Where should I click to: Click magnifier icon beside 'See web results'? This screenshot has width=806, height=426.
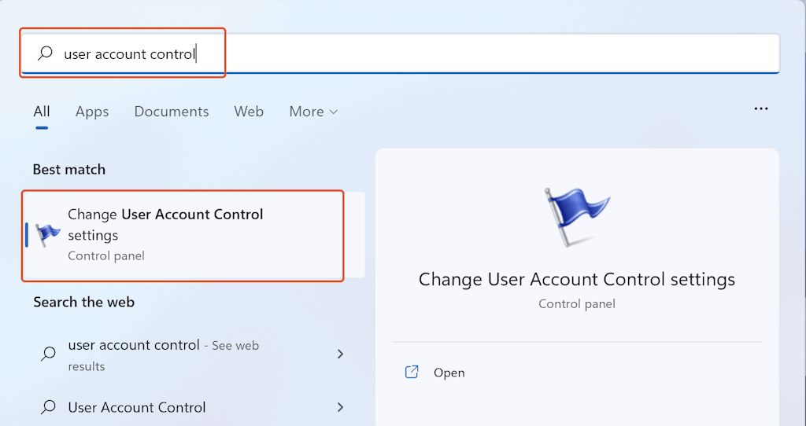[x=48, y=354]
